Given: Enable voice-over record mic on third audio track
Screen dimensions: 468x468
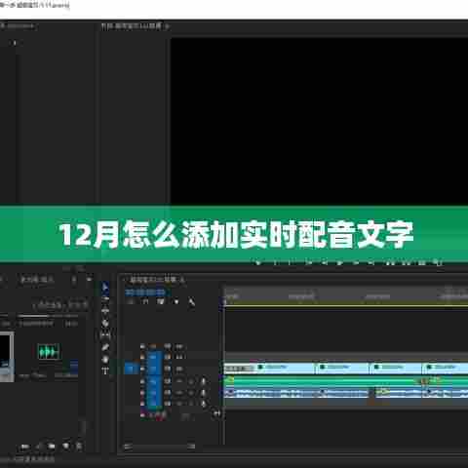Looking at the screenshot, I should tap(204, 404).
